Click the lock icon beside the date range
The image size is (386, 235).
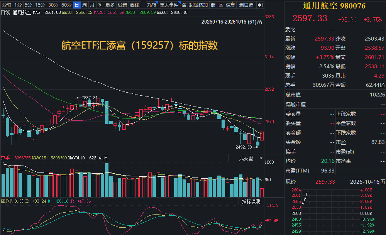point(259,22)
